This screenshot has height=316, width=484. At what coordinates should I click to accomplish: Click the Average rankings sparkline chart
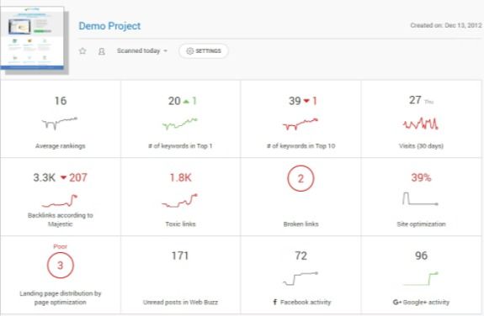(x=60, y=124)
